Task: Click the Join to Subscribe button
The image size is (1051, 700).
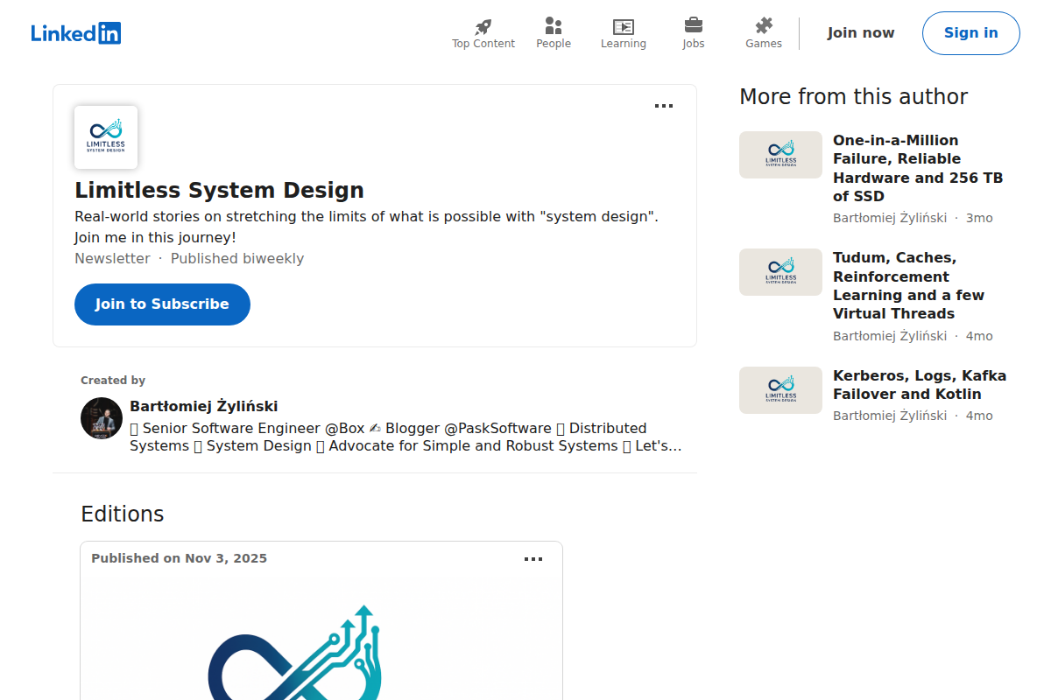Action: point(161,304)
